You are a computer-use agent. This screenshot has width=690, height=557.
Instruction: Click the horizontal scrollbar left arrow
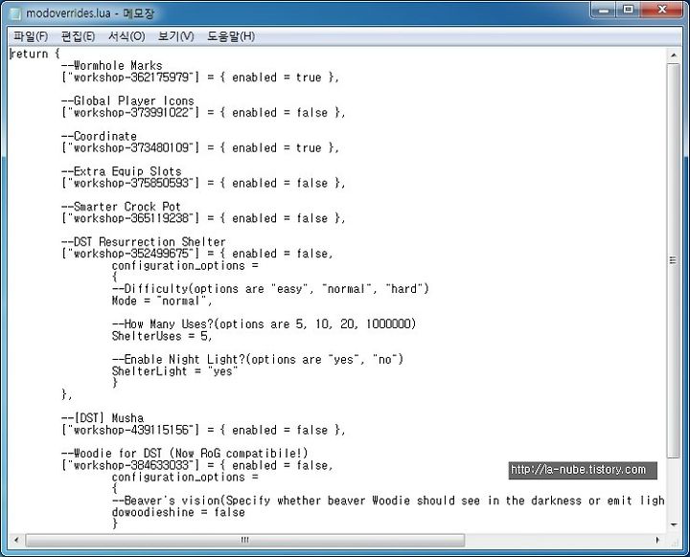16,540
